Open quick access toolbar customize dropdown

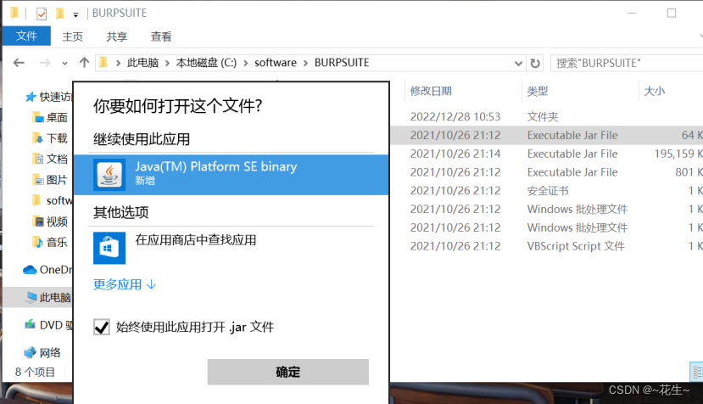tap(75, 14)
